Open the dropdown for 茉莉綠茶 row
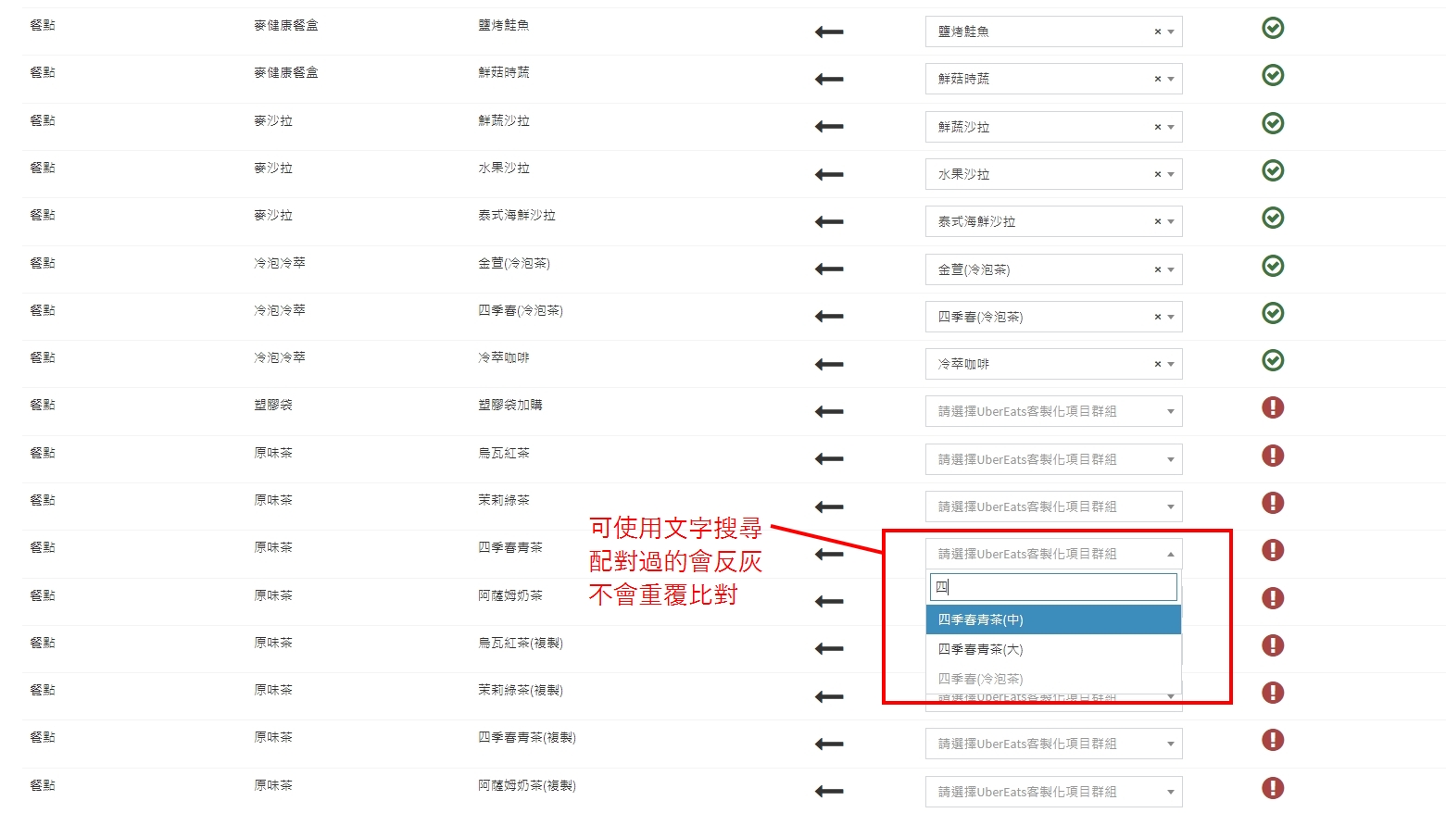 [1052, 507]
